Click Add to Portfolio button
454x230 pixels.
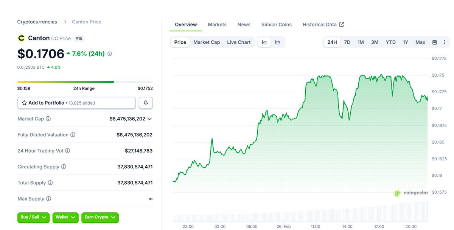point(76,103)
